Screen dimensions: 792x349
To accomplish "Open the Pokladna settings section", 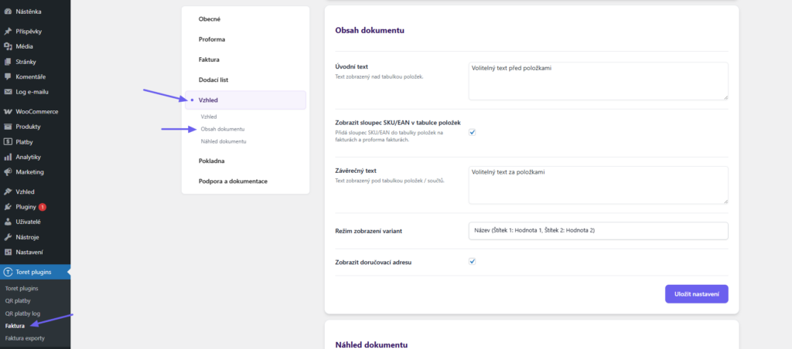I will (x=212, y=161).
